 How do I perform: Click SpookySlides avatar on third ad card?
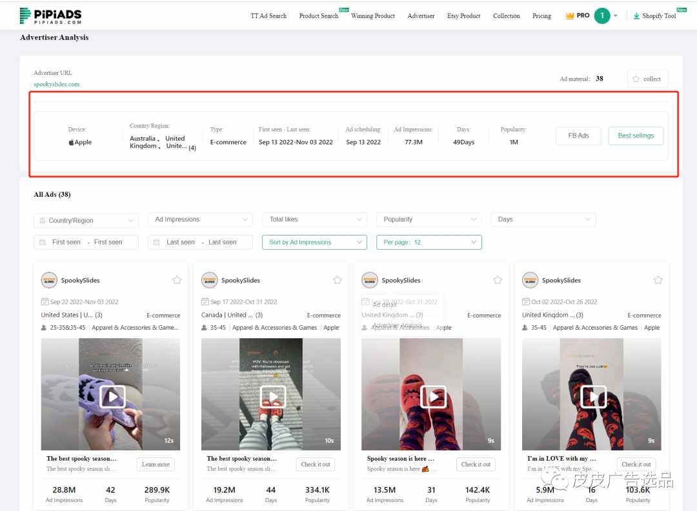(x=369, y=281)
